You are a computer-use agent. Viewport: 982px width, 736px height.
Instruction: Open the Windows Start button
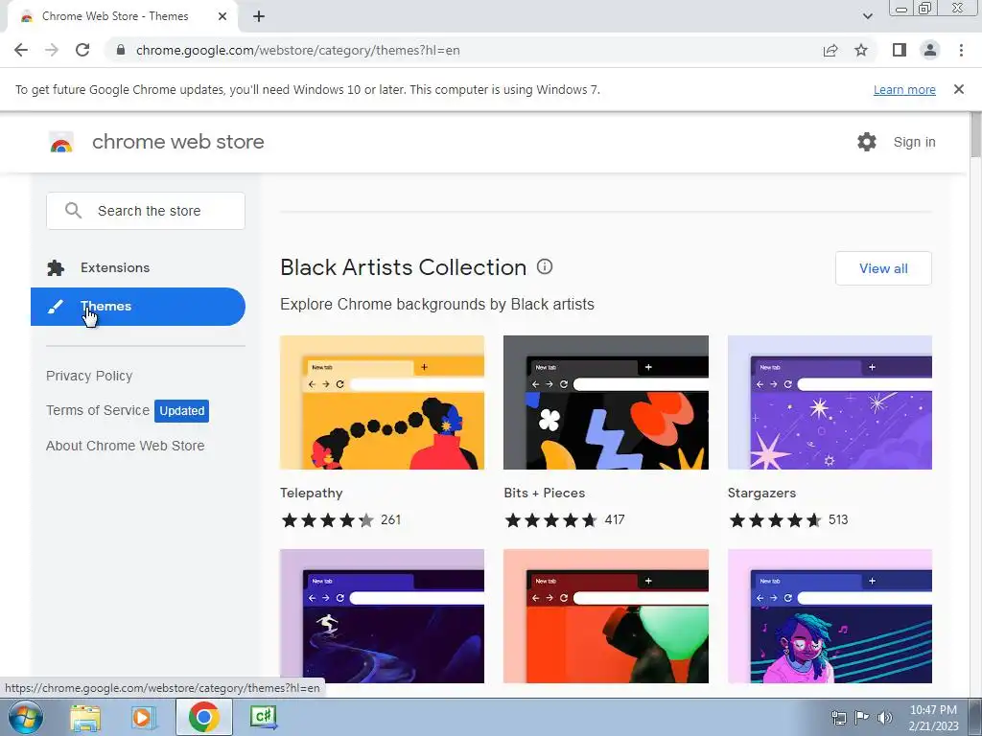(26, 717)
